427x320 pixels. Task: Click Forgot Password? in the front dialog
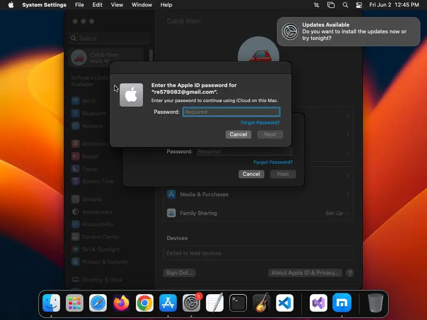point(260,123)
